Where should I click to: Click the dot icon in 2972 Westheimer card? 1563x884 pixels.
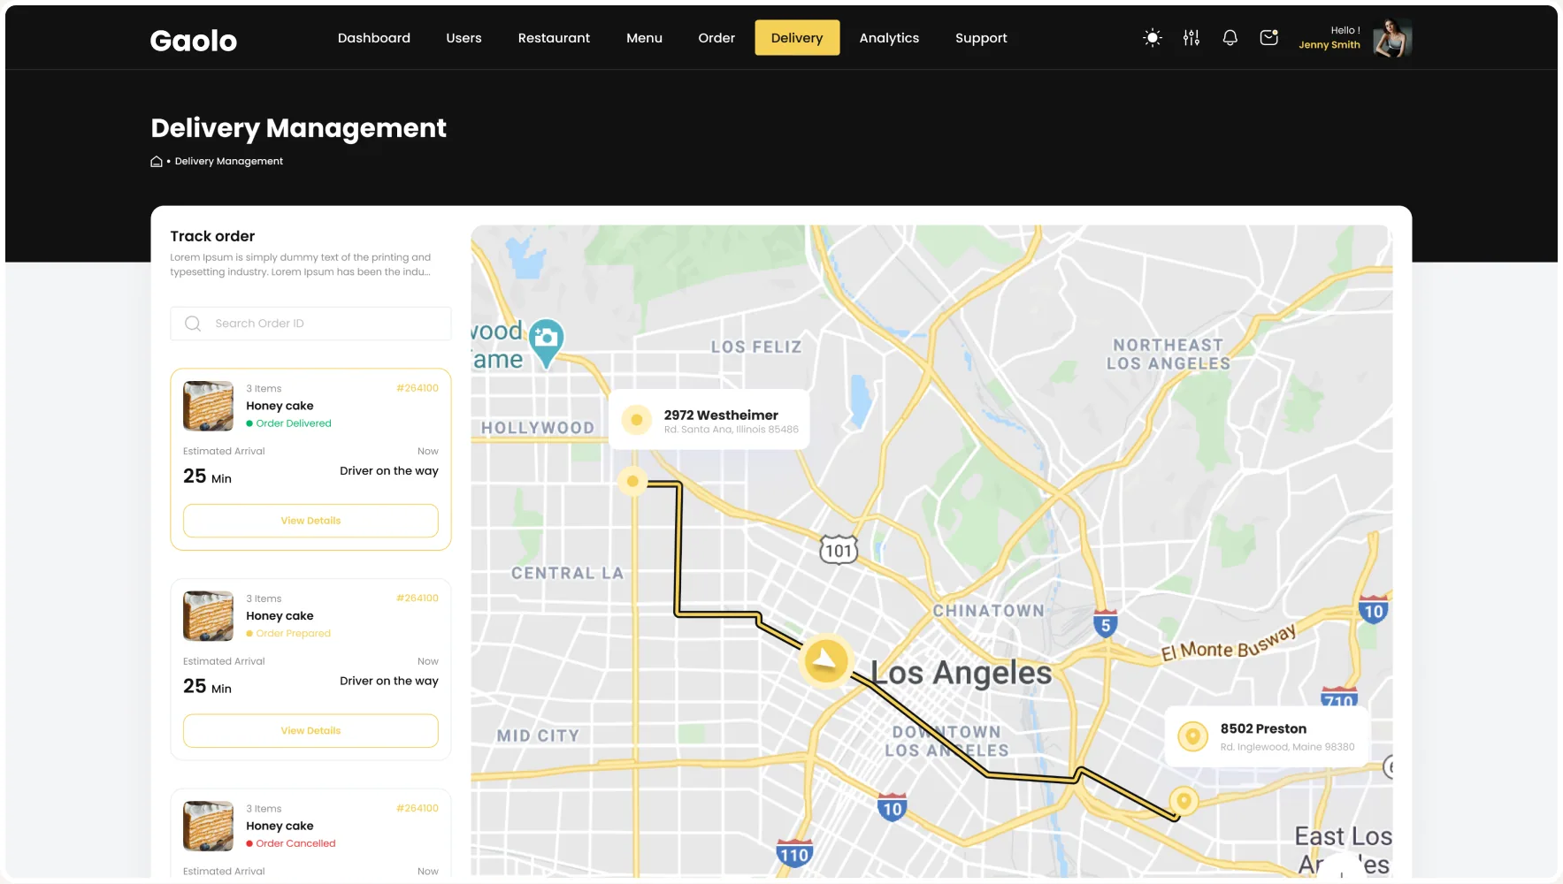pyautogui.click(x=636, y=421)
